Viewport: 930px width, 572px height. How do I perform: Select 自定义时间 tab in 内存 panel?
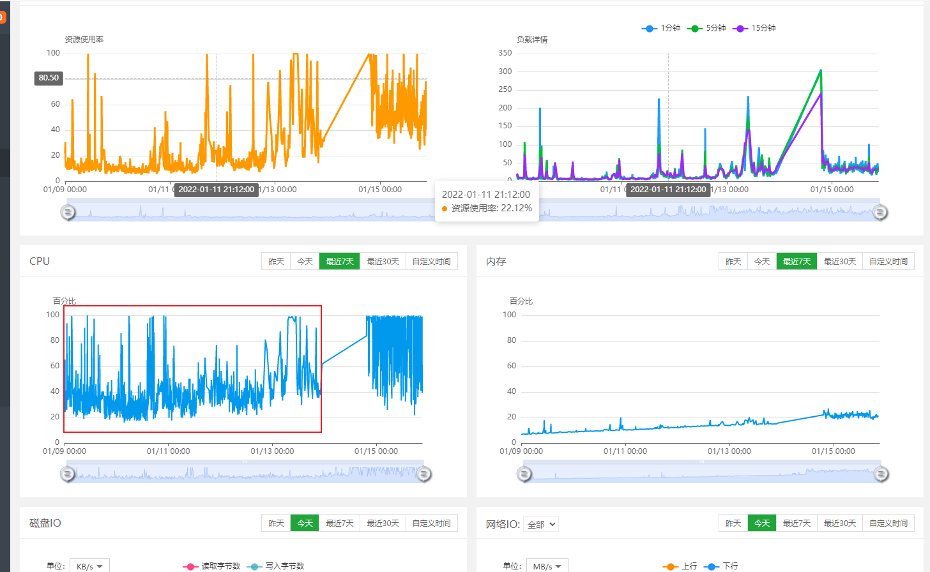point(888,261)
